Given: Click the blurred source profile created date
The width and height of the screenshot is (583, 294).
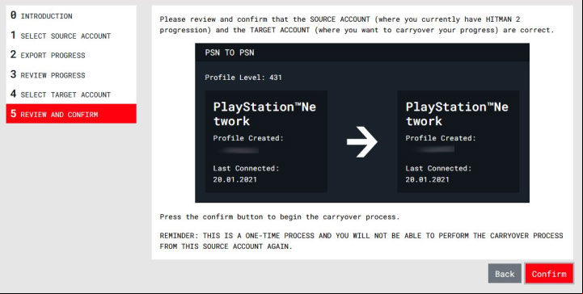Looking at the screenshot, I should pyautogui.click(x=238, y=150).
